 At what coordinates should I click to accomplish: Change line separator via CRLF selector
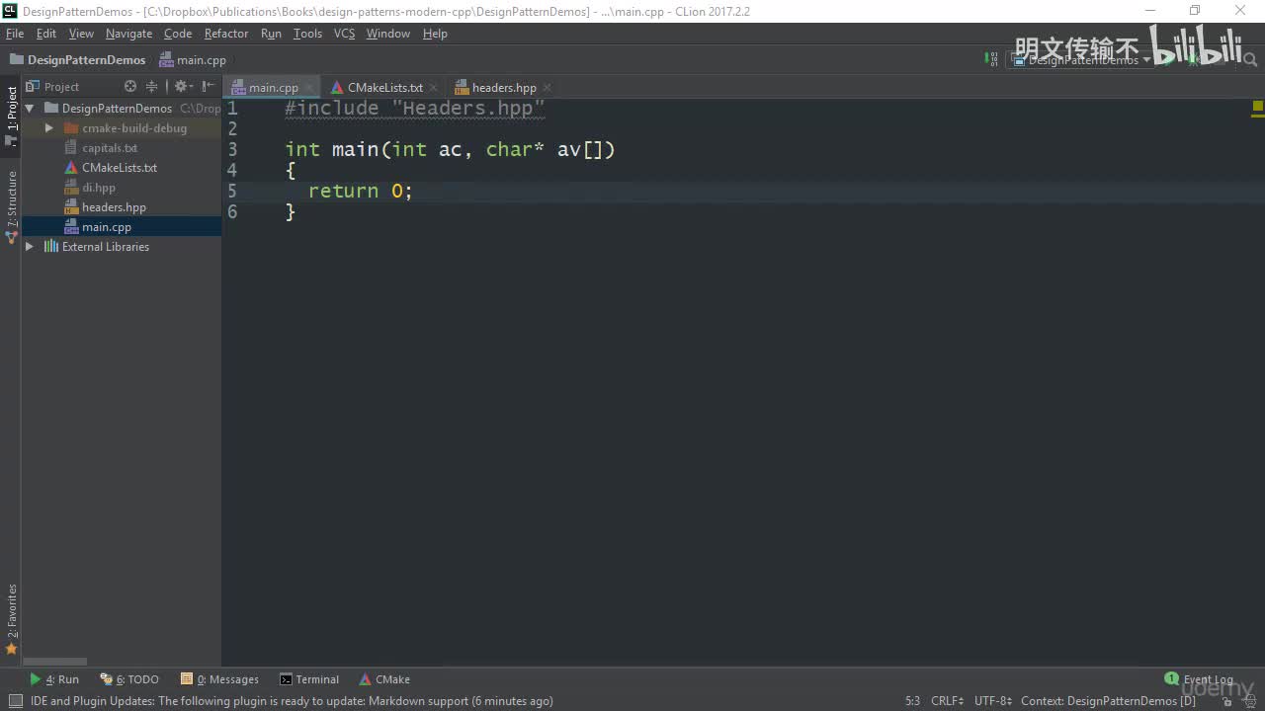[947, 701]
